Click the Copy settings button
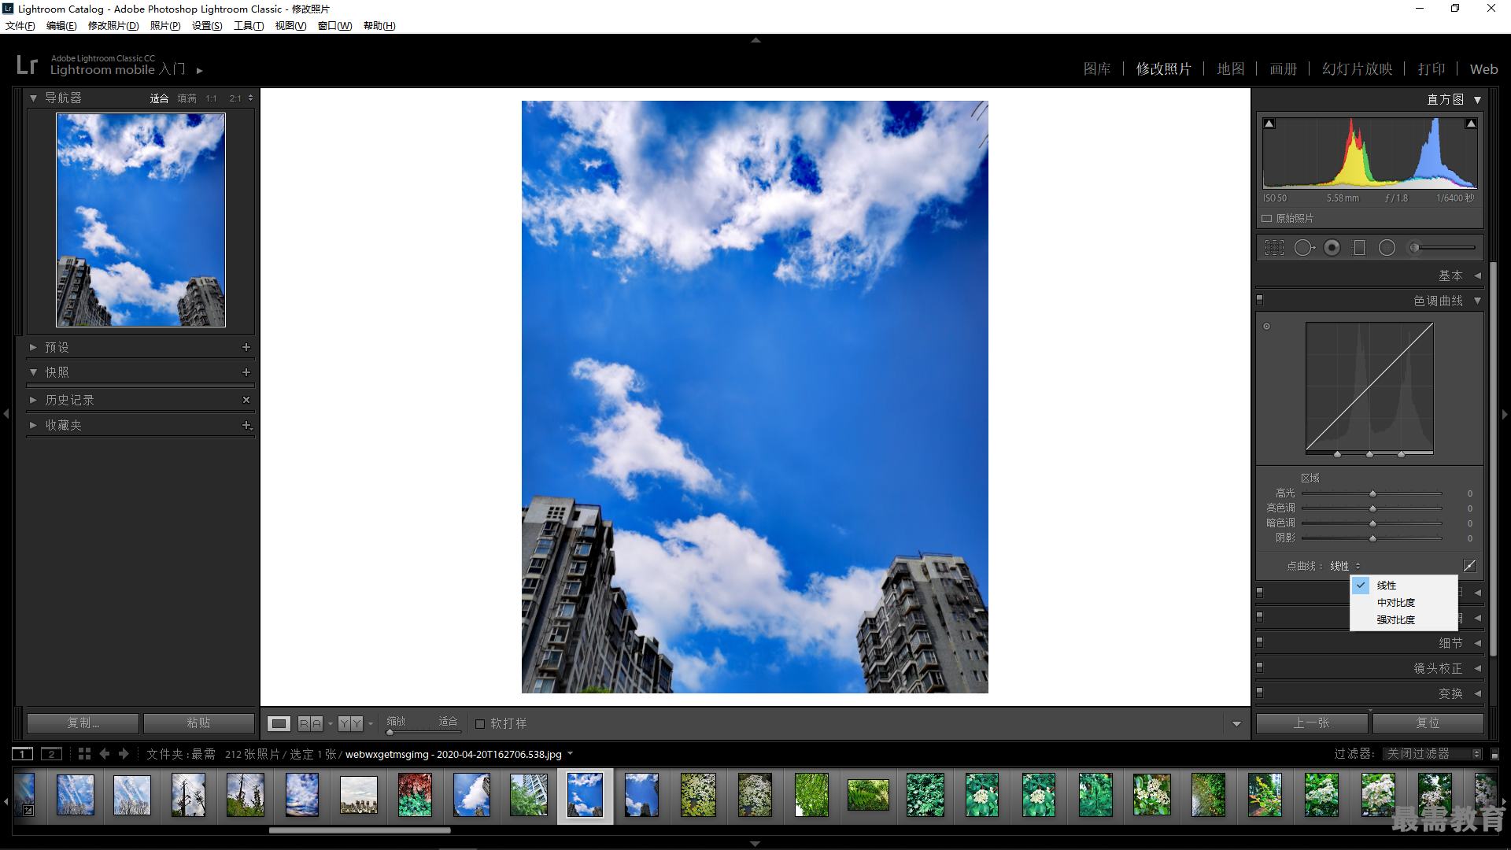The height and width of the screenshot is (850, 1511). [83, 723]
